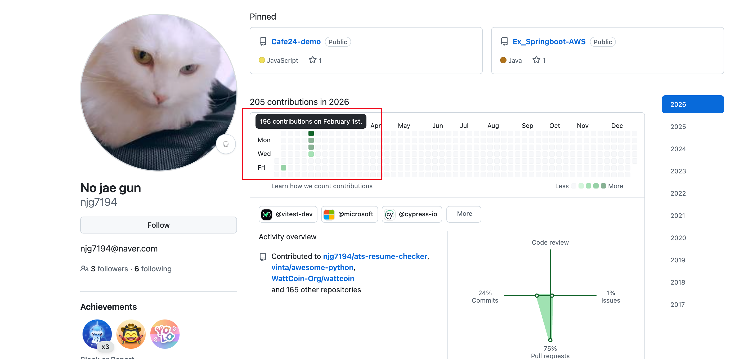Select the 2017 contributions year
The width and height of the screenshot is (744, 359).
[x=677, y=304]
